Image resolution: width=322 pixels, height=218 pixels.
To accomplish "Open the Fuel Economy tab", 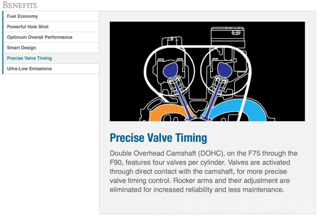I will click(22, 16).
